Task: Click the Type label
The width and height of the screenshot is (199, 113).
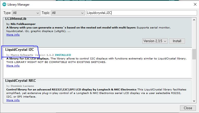Action: pos(7,13)
